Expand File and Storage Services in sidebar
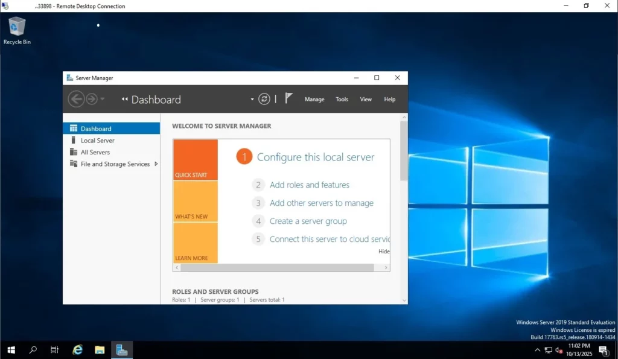 coord(156,164)
